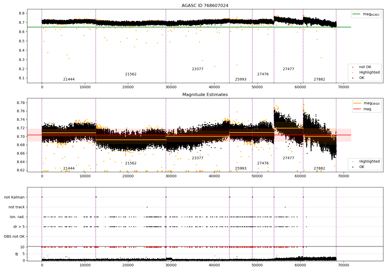Click the "not track" axis label
The height and width of the screenshot is (271, 387).
pyautogui.click(x=17, y=207)
